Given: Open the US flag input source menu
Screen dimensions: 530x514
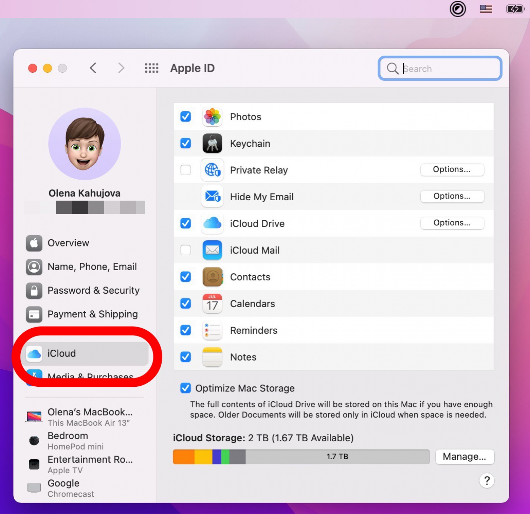Looking at the screenshot, I should tap(486, 9).
